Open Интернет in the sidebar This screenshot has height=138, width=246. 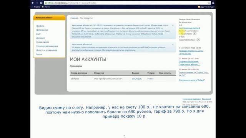(40, 38)
